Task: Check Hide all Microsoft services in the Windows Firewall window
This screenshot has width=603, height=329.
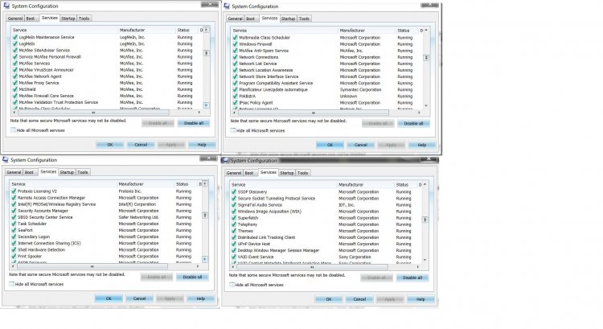Action: tap(232, 130)
